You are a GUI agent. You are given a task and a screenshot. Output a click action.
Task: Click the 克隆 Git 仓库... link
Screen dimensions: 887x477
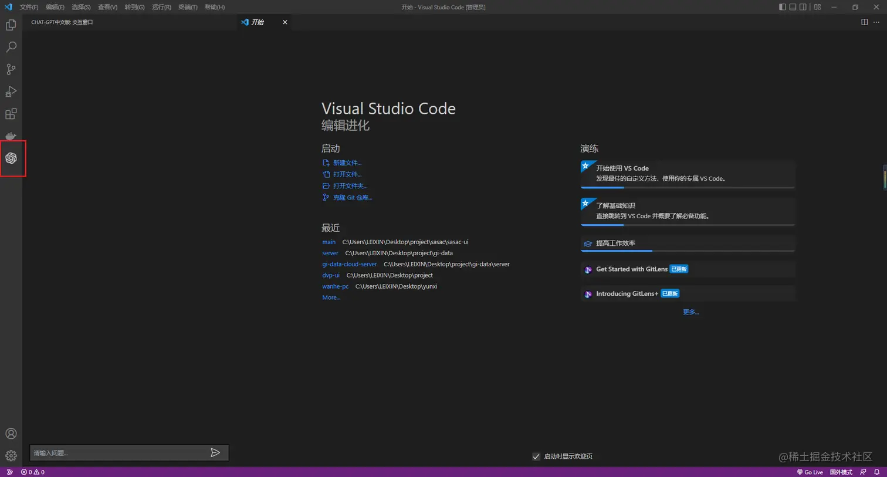(x=353, y=198)
